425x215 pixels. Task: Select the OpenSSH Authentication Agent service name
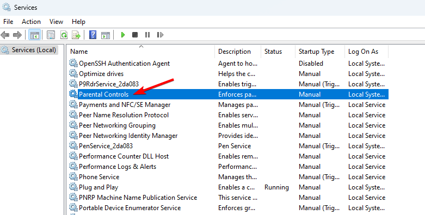(x=125, y=64)
